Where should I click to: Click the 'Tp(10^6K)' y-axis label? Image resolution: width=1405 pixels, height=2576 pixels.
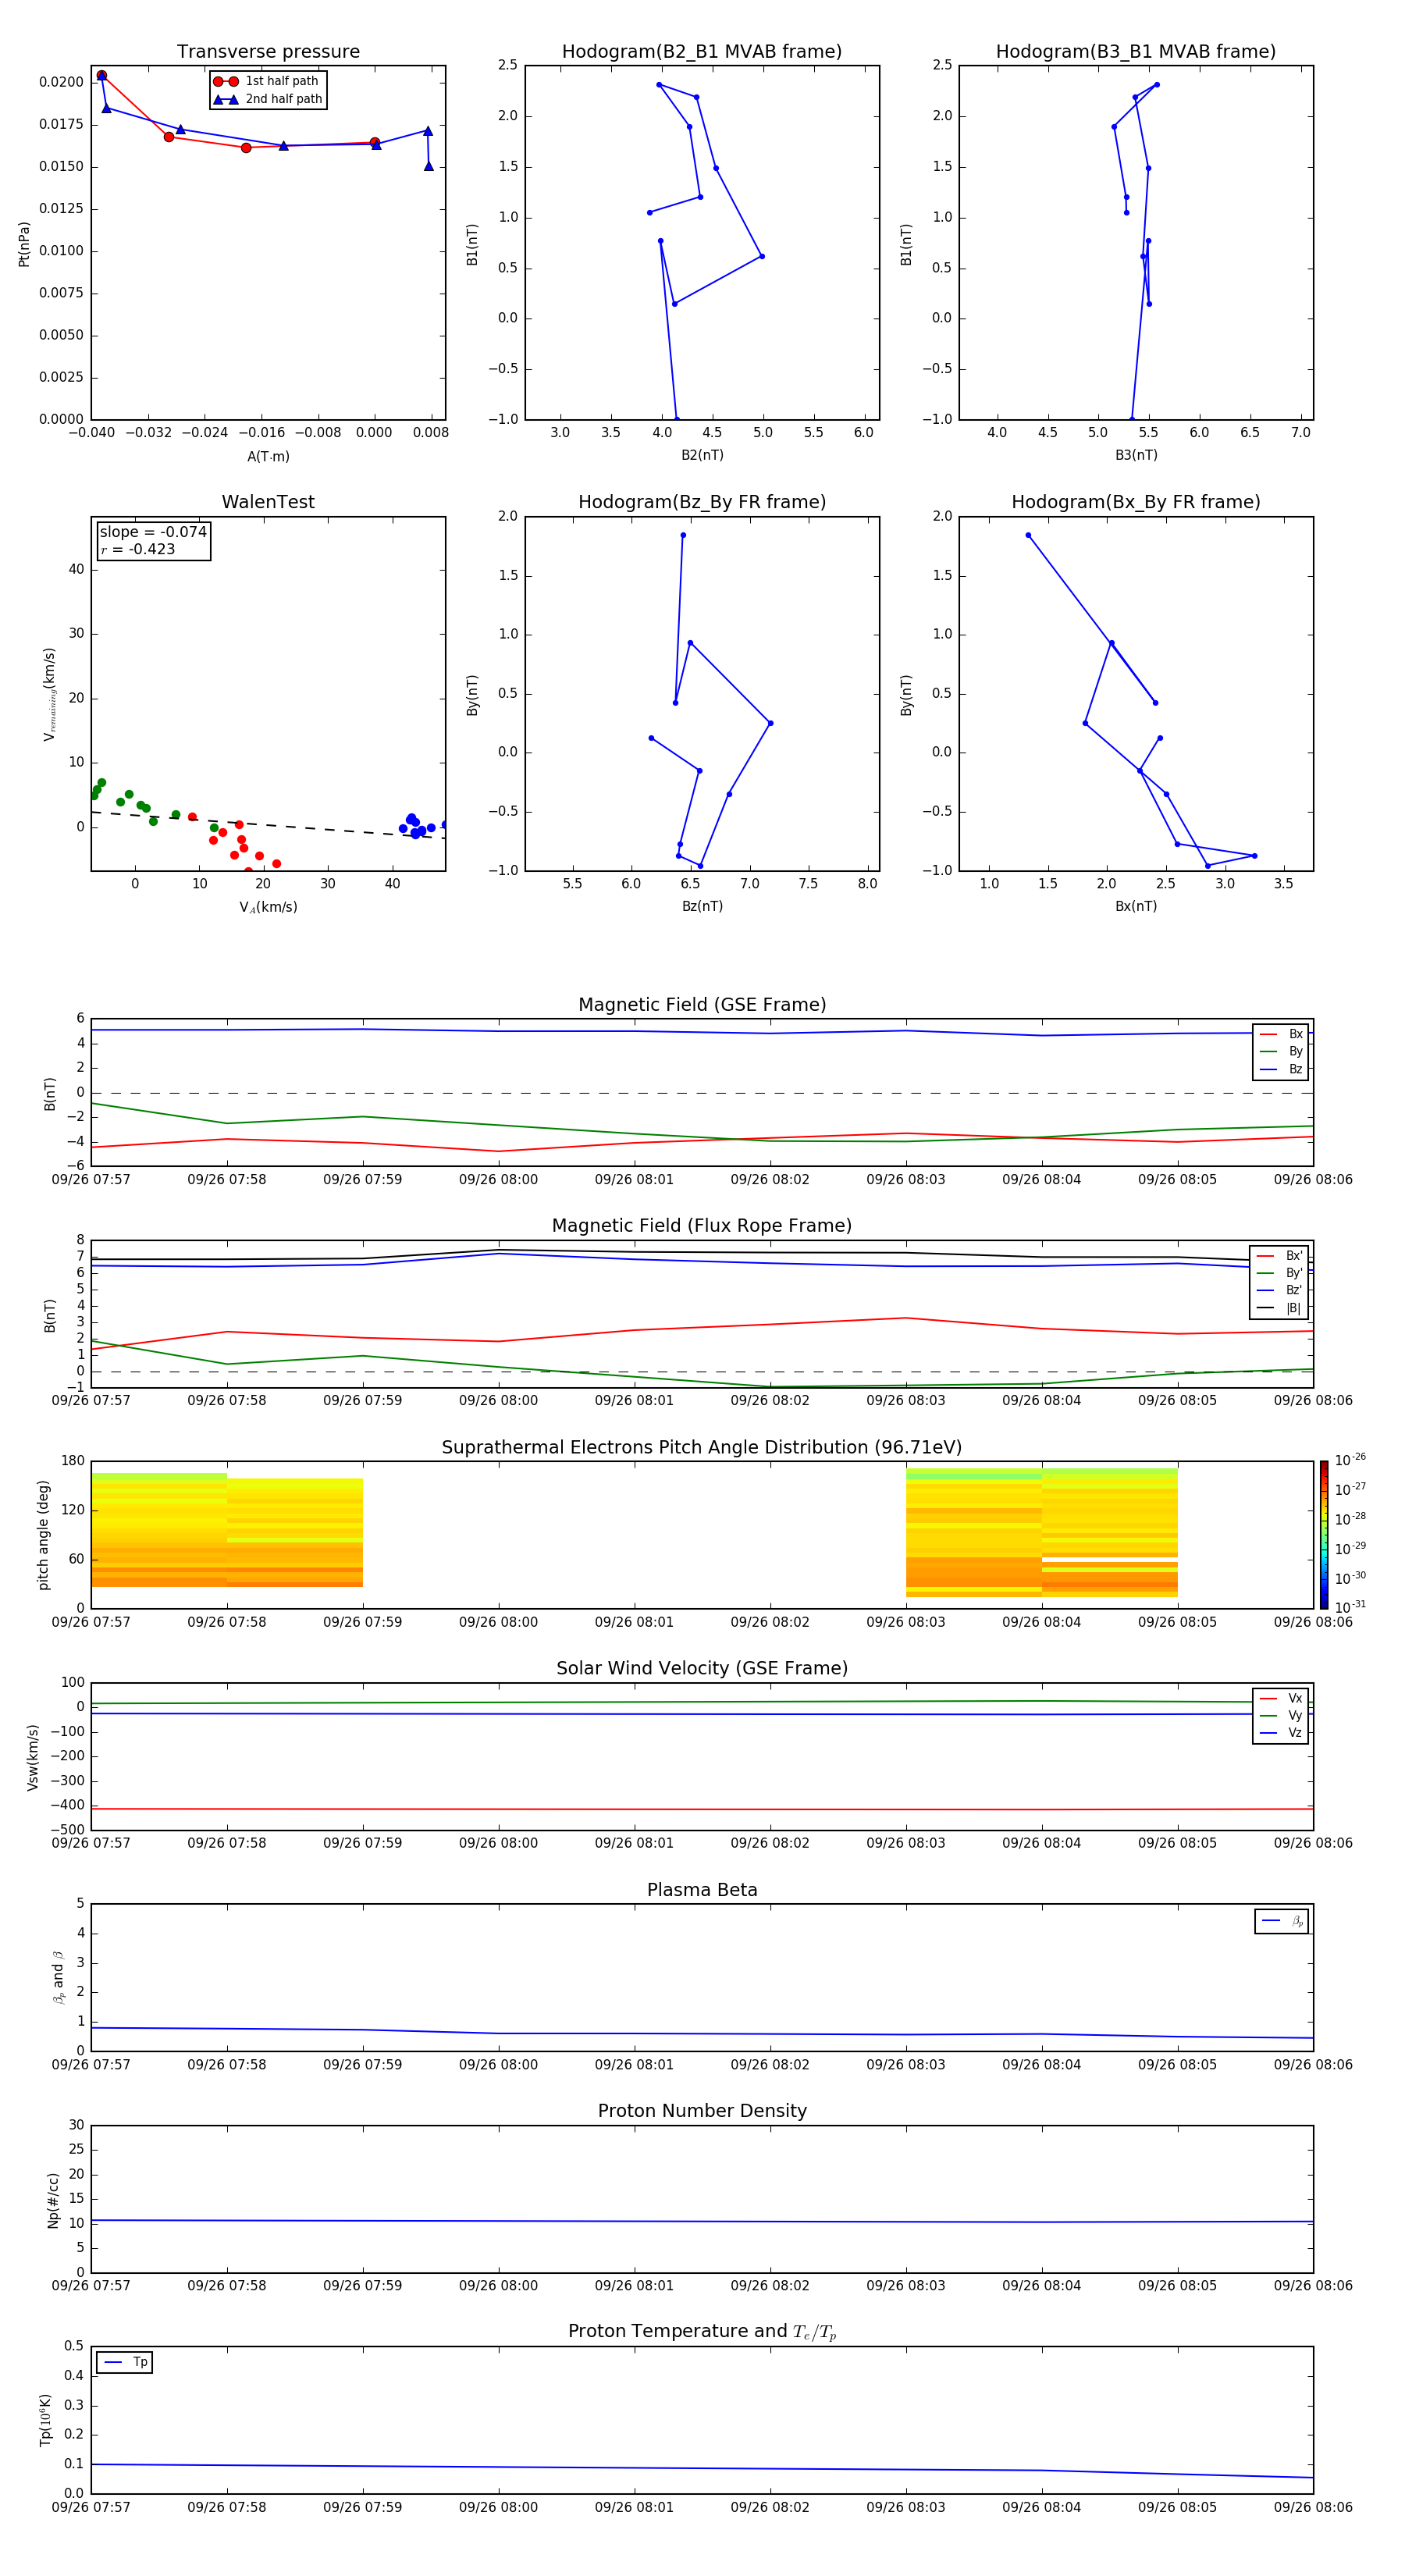[x=45, y=2420]
